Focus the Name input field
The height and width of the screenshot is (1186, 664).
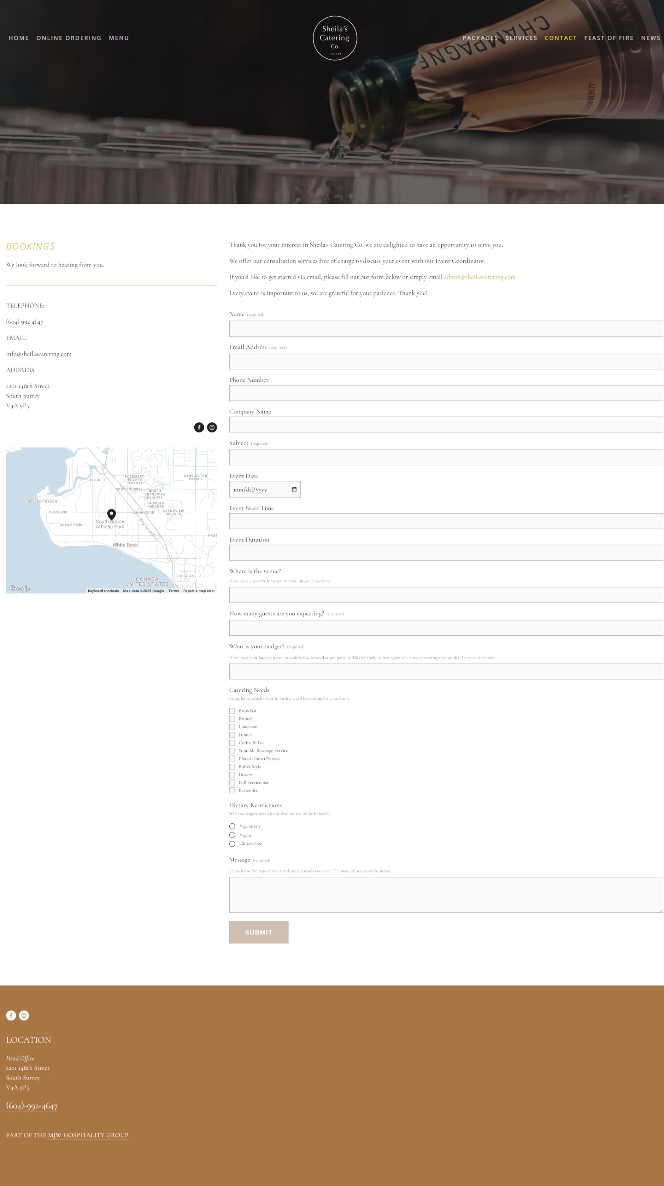point(445,329)
